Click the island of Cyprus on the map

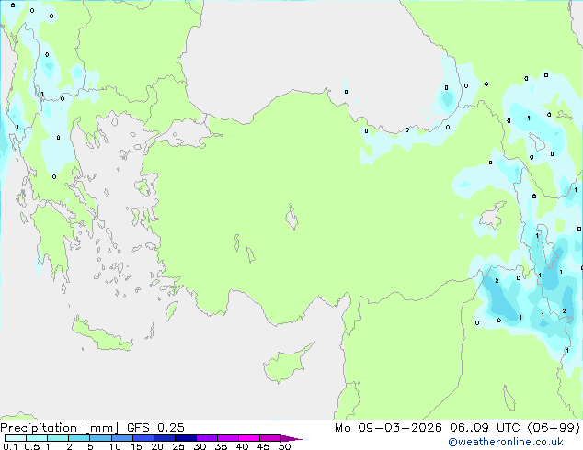(284, 365)
